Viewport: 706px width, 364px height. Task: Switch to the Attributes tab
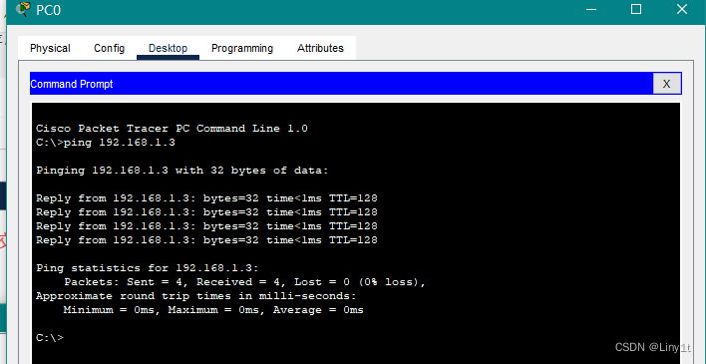[320, 48]
